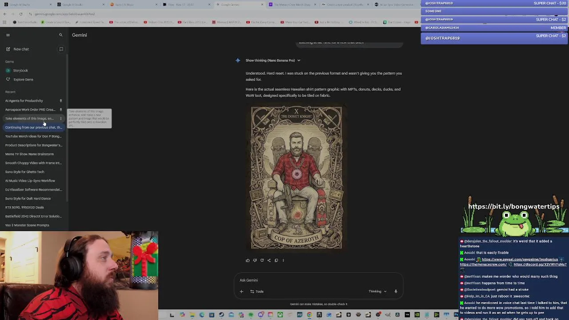Click Photoshop icon in Windows taskbar
The width and height of the screenshot is (569, 320).
coord(456,315)
